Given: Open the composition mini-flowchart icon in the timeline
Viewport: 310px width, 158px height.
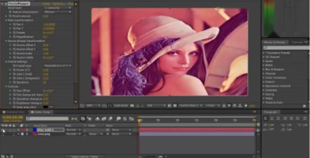Looking at the screenshot, I should pos(74,118).
